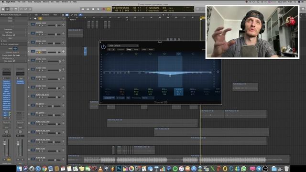Adjust the EQ gain slider knob at right
The height and width of the screenshot is (172, 306).
(x=218, y=72)
